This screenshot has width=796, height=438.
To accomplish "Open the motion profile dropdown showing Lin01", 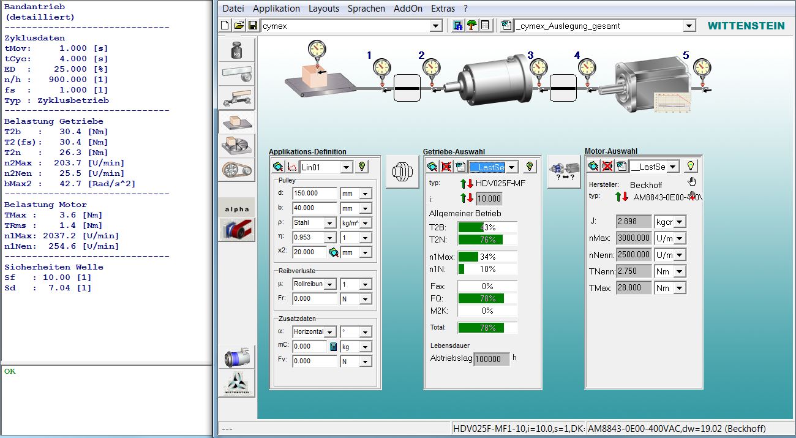I will click(347, 167).
